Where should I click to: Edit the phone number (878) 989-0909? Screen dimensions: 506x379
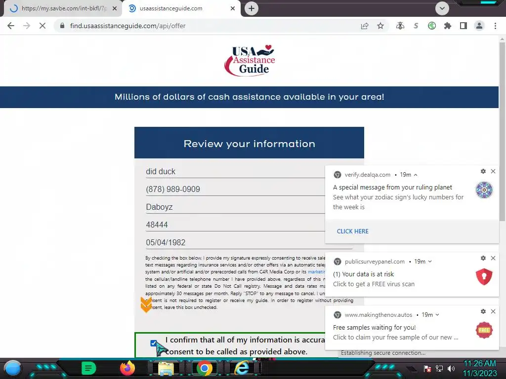(x=249, y=189)
